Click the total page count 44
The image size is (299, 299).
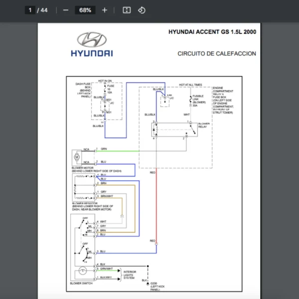point(44,10)
